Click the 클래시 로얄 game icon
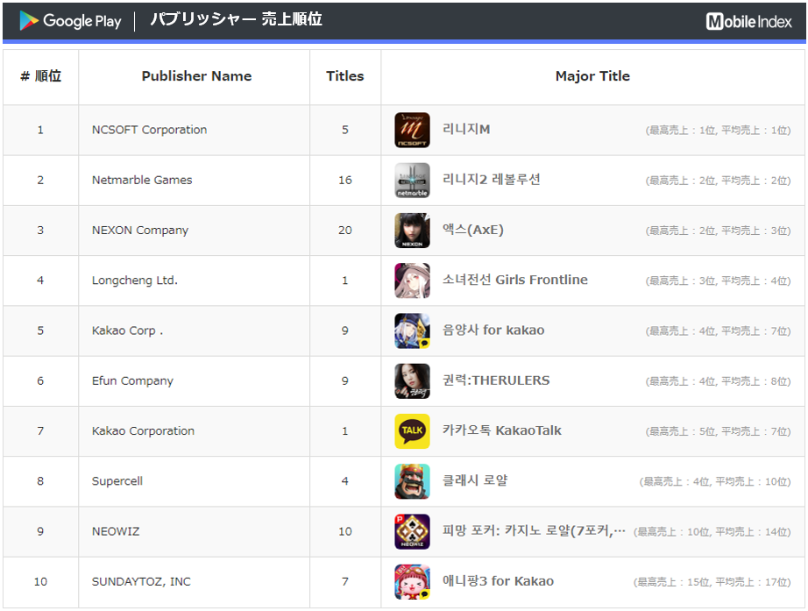Image resolution: width=808 pixels, height=611 pixels. click(x=412, y=481)
